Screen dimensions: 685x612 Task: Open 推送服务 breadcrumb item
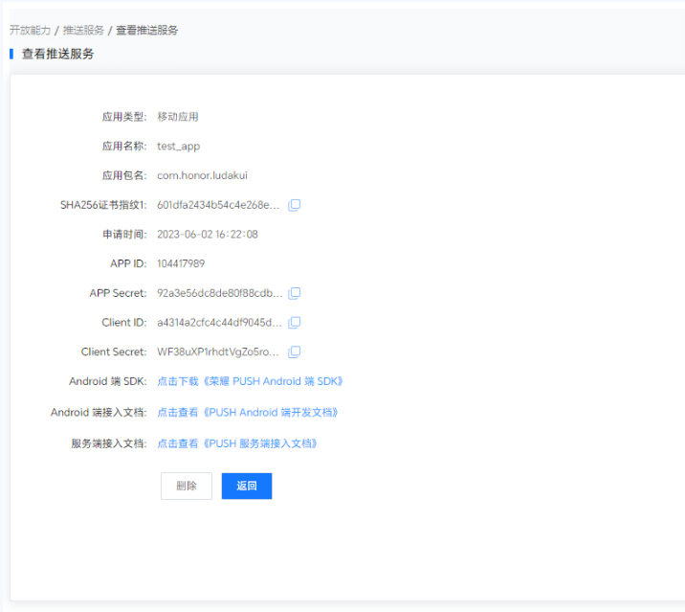coord(83,31)
